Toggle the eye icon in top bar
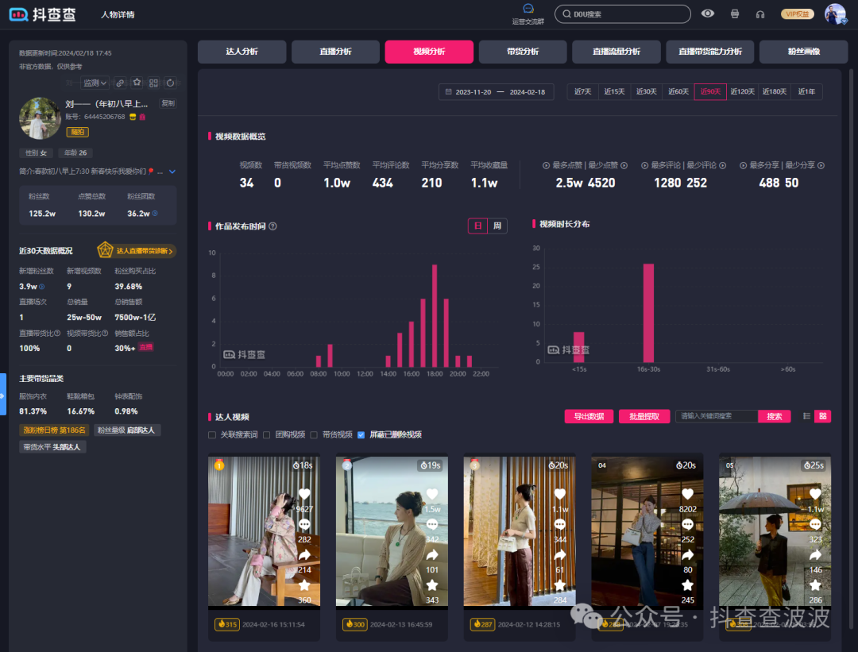The height and width of the screenshot is (652, 858). coord(708,14)
